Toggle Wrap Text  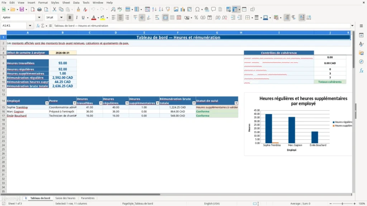[x=157, y=18]
